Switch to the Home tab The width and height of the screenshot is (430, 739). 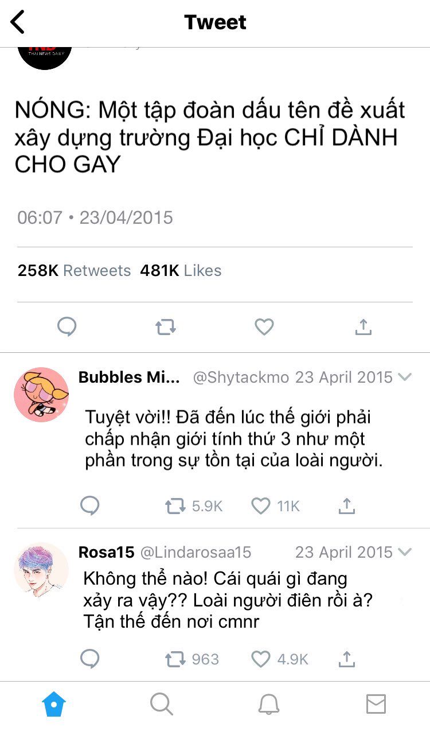[x=54, y=704]
